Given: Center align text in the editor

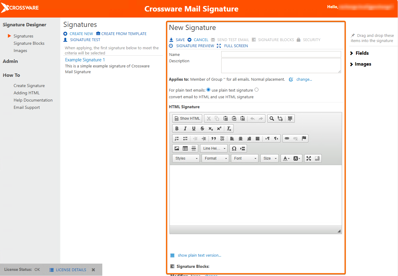Looking at the screenshot, I should pos(241,138).
